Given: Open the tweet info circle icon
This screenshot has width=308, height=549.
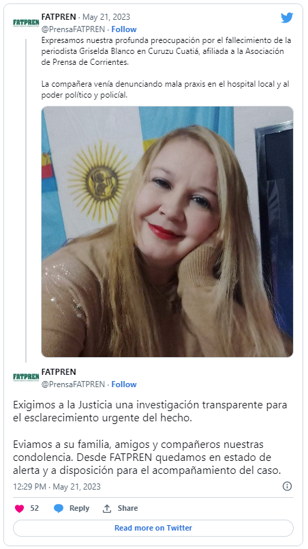Looking at the screenshot, I should pyautogui.click(x=287, y=486).
